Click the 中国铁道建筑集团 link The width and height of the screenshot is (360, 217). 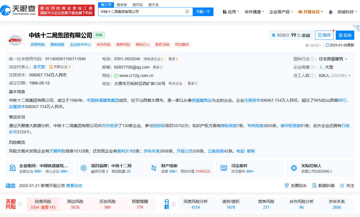(103, 100)
